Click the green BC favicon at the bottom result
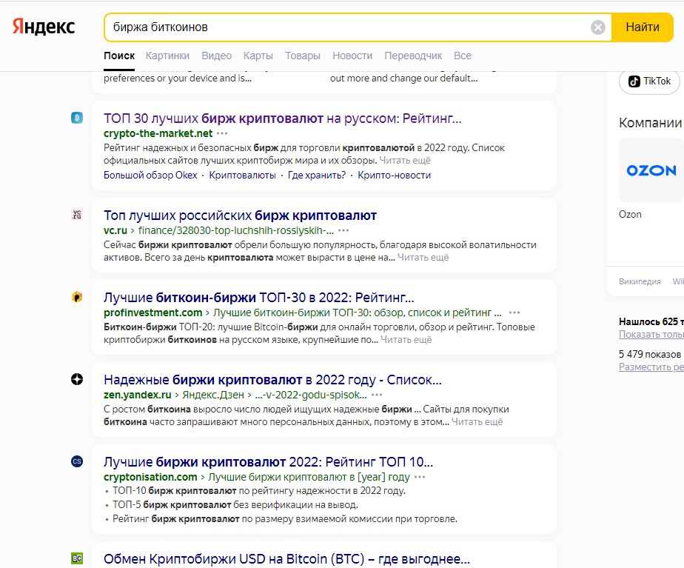 tap(77, 558)
